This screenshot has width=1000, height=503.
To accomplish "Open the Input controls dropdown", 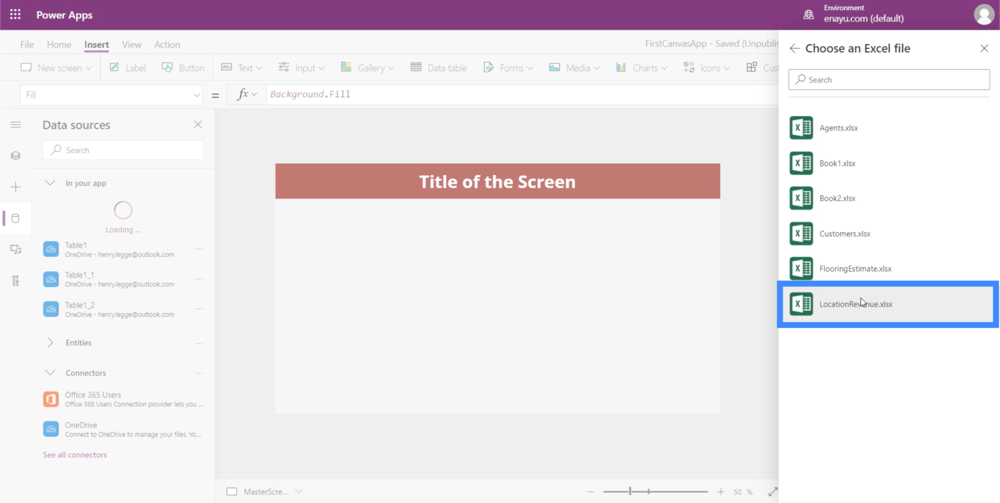I will tap(301, 68).
